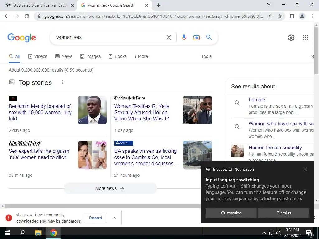The height and width of the screenshot is (239, 319).
Task: Open the Windows notification center
Action: tap(309, 233)
